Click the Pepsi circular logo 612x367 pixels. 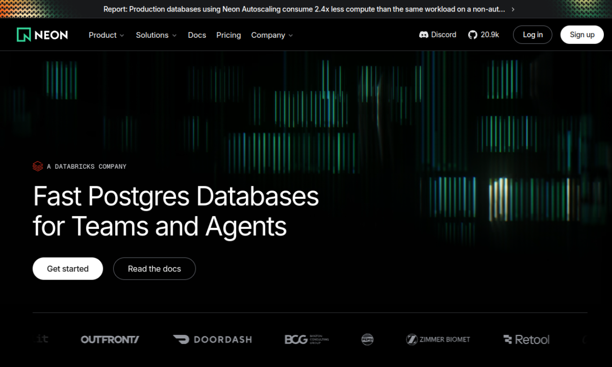pos(367,339)
